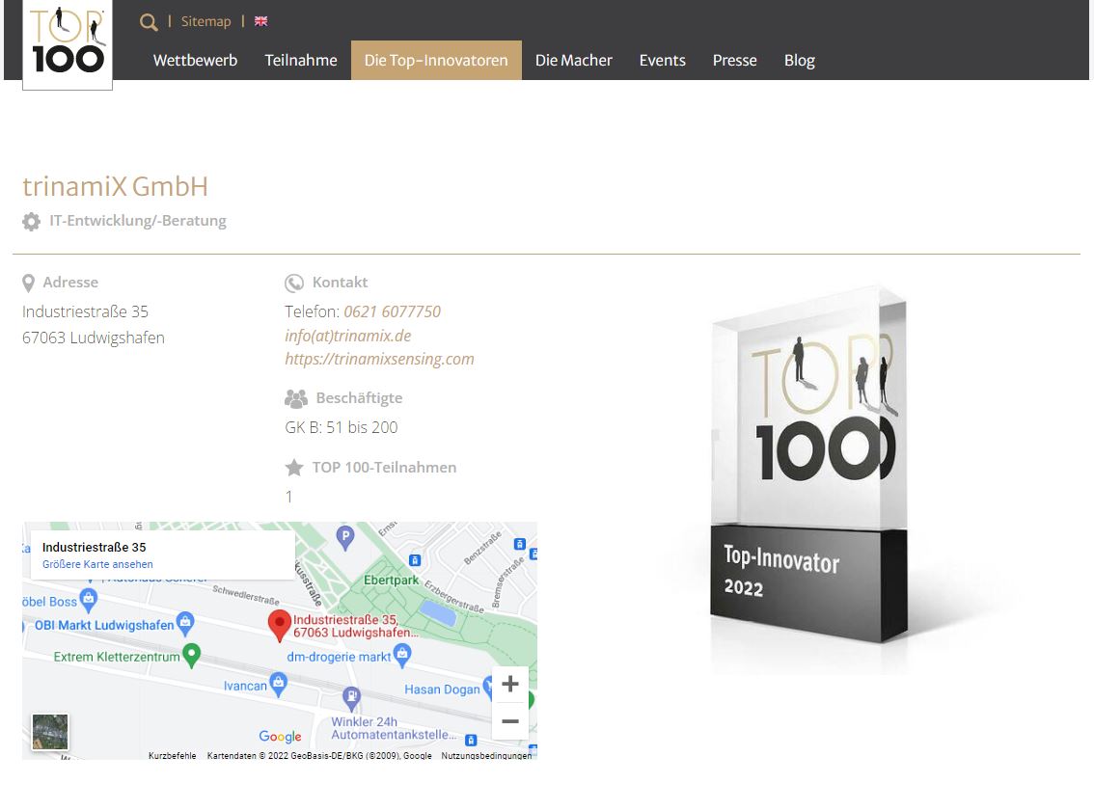Image resolution: width=1094 pixels, height=811 pixels.
Task: Click Größere Karte ansehen link
Action: click(x=97, y=564)
